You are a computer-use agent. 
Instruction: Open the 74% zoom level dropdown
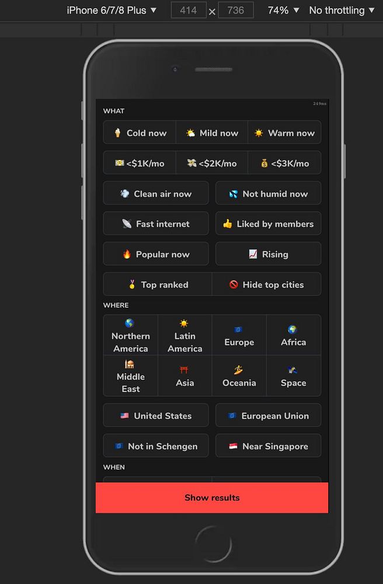(x=283, y=11)
